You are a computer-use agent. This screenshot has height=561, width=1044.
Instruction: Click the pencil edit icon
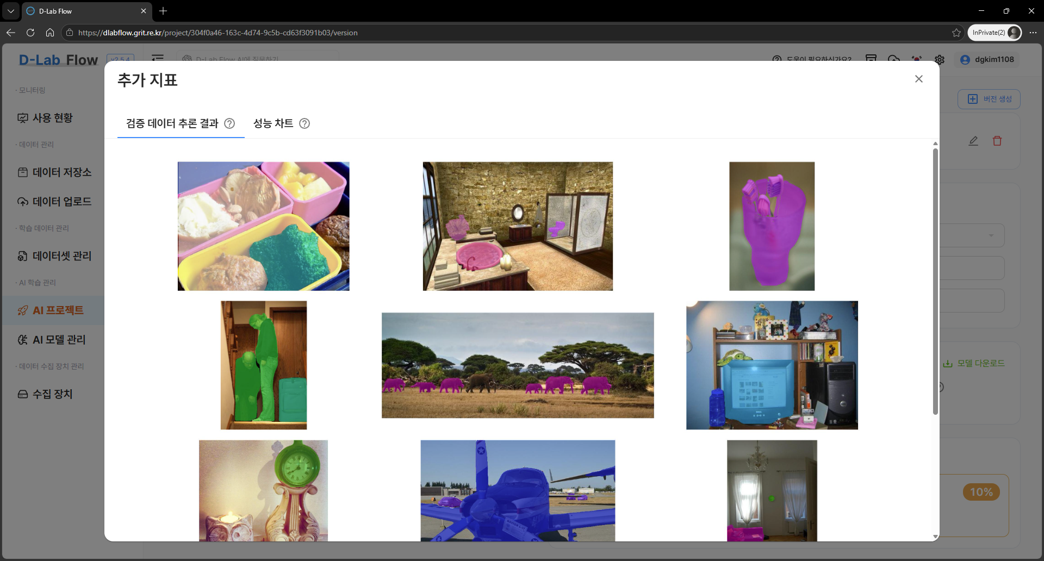(973, 141)
